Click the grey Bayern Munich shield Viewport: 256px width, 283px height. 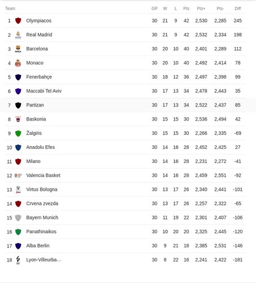[x=18, y=217]
